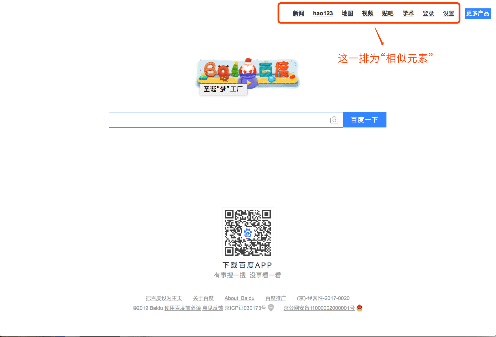Click the 下载百度APP text
496x337 pixels.
click(247, 265)
